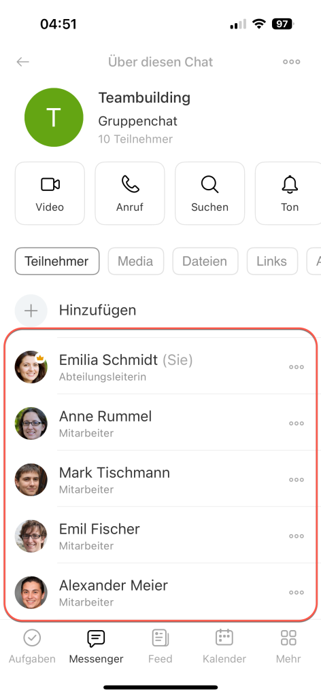Start a Video call with the group
The image size is (321, 696).
click(x=50, y=193)
